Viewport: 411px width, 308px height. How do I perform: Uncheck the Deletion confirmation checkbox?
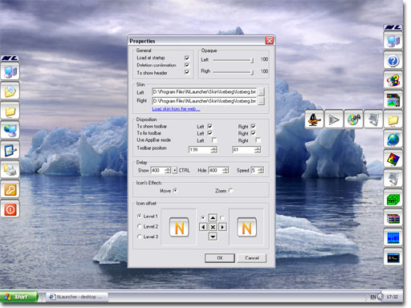187,65
